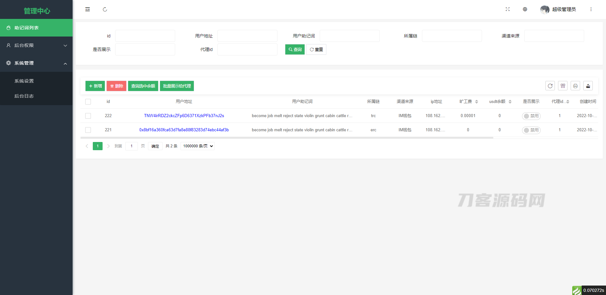Open the column visibility settings icon
The width and height of the screenshot is (606, 295).
pyautogui.click(x=562, y=86)
